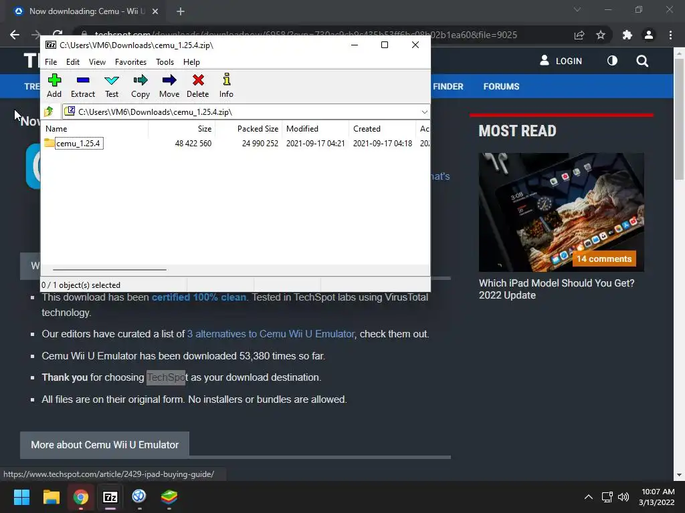Screen dimensions: 685x513
Task: Click the browser page vertical scrollbar
Action: pos(679,119)
